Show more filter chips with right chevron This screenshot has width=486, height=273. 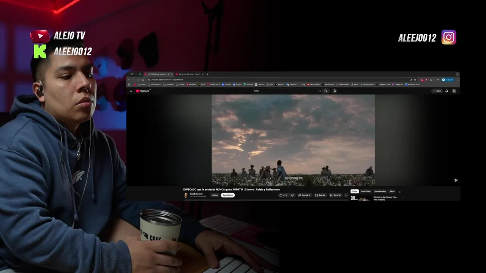(400, 192)
